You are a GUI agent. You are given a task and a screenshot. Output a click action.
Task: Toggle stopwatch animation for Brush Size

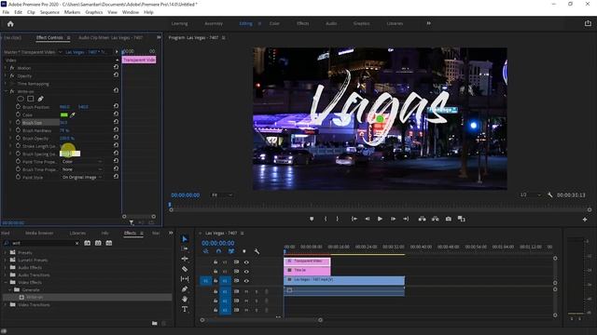click(18, 122)
